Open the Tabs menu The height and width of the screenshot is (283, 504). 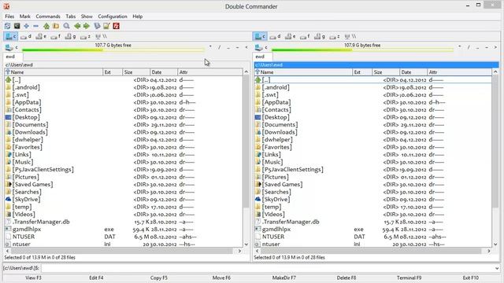(x=70, y=17)
